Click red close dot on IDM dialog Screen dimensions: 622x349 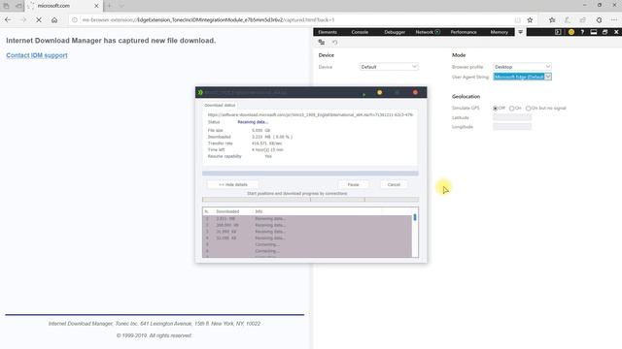tap(415, 92)
